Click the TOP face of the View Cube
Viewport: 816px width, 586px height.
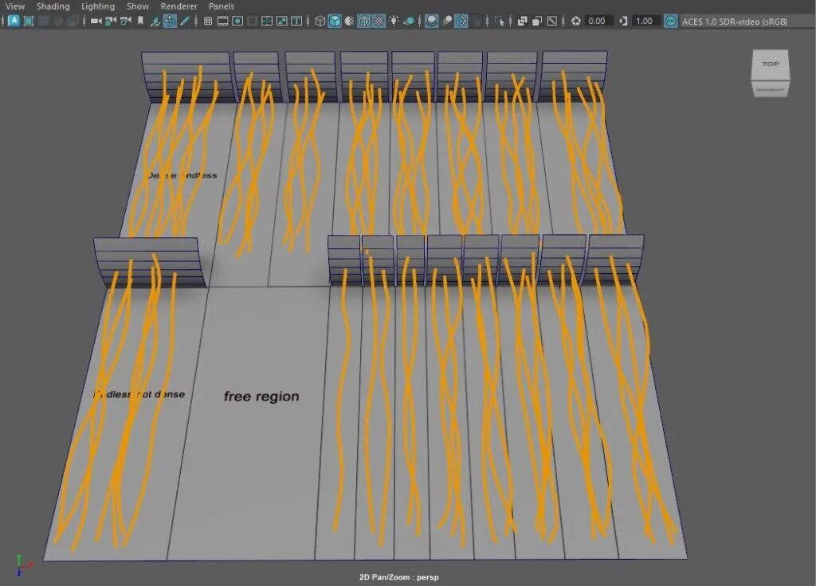coord(771,64)
